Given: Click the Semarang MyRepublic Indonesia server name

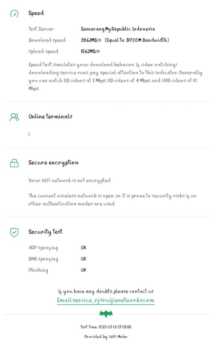Looking at the screenshot, I should click(118, 29).
